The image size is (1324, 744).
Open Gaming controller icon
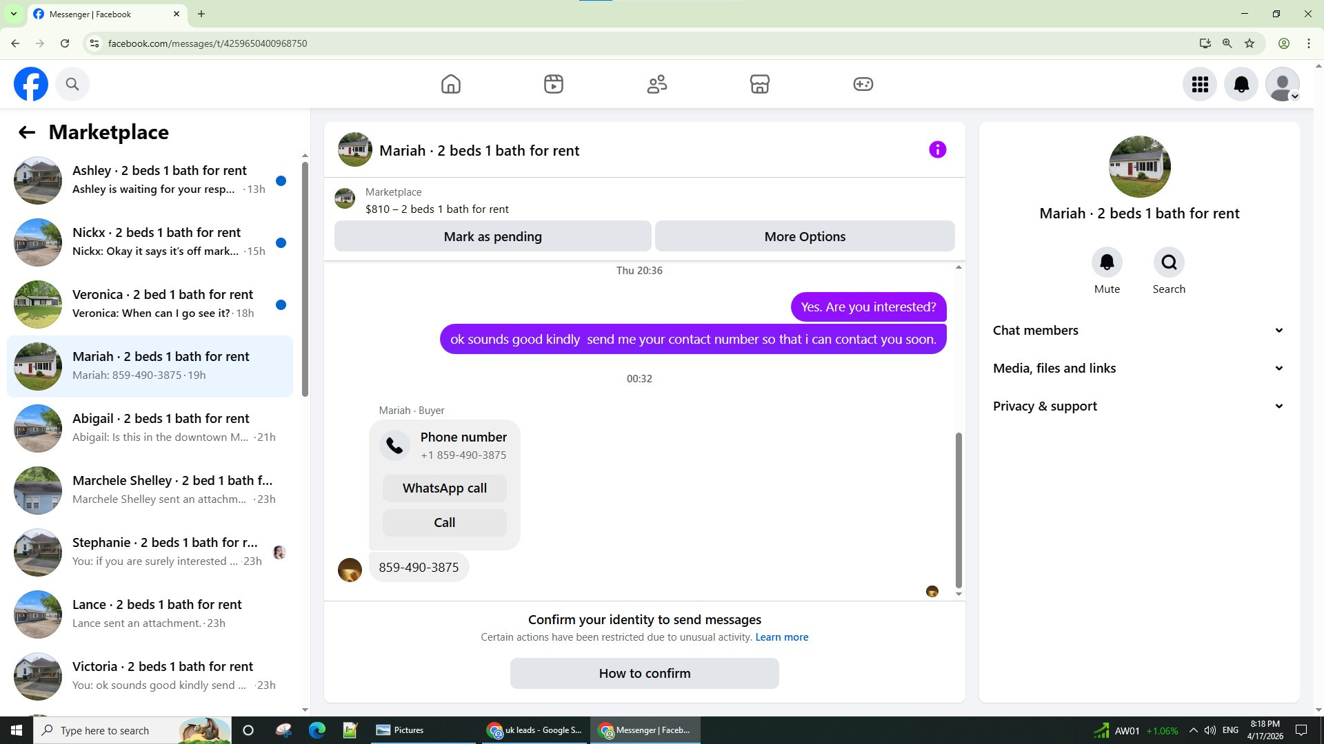(x=863, y=84)
